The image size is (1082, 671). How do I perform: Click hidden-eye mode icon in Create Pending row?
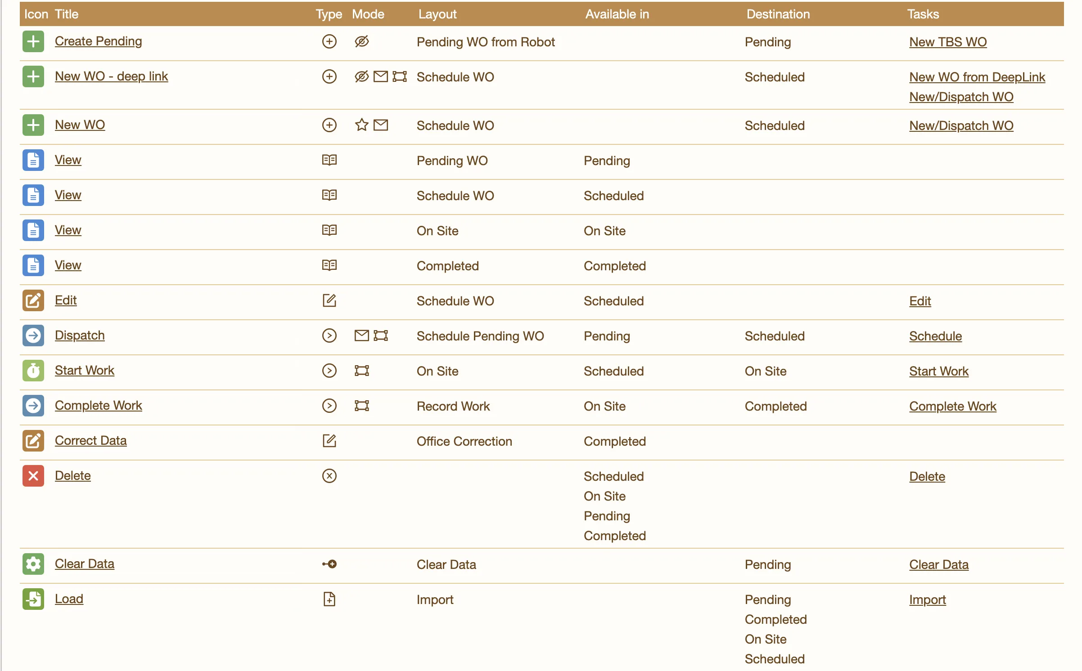(361, 41)
